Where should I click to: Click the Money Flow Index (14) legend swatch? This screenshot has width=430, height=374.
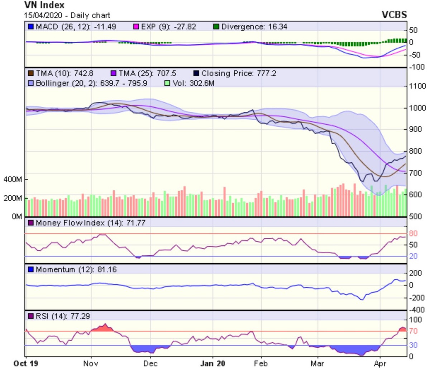click(31, 223)
